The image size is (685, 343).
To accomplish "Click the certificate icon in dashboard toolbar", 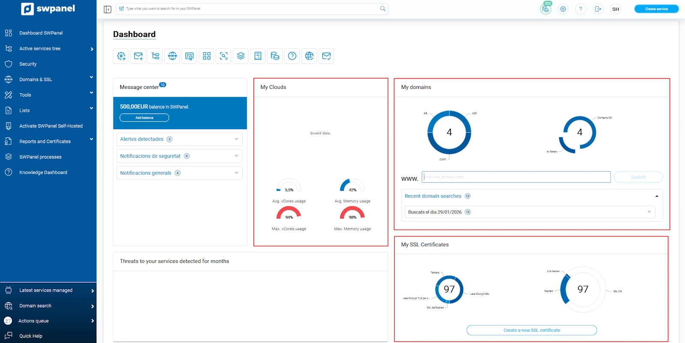I will 190,56.
